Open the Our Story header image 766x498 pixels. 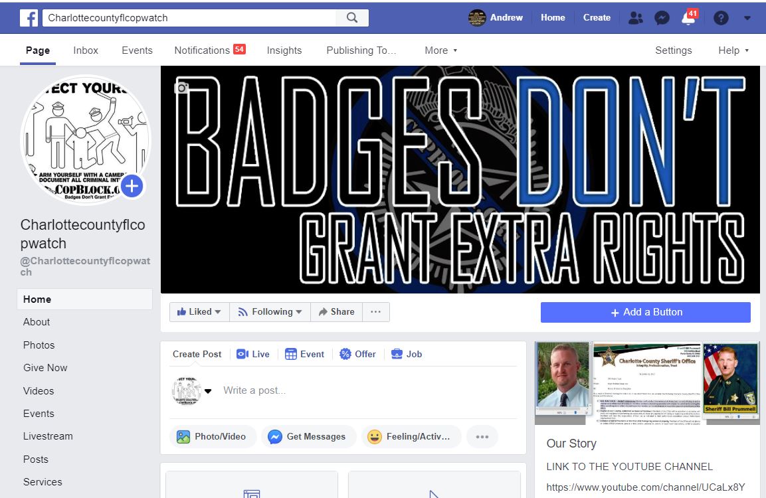(647, 383)
